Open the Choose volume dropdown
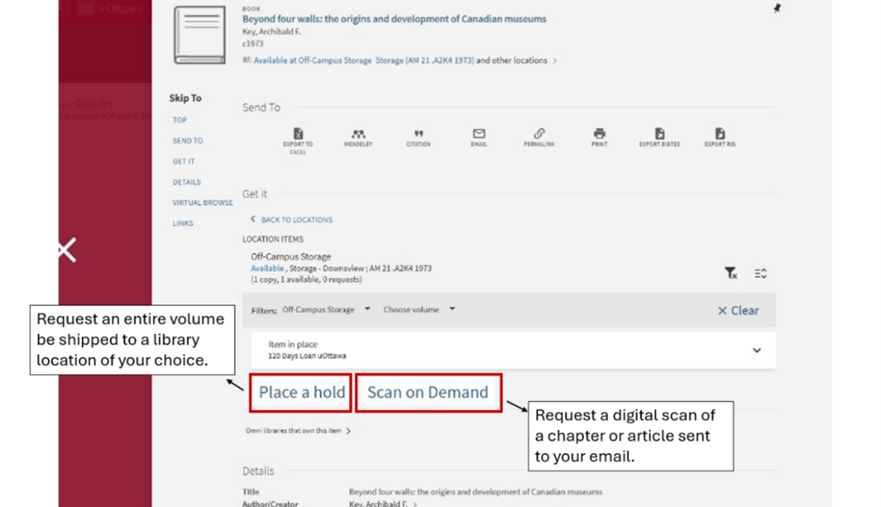Image resolution: width=881 pixels, height=507 pixels. tap(419, 310)
